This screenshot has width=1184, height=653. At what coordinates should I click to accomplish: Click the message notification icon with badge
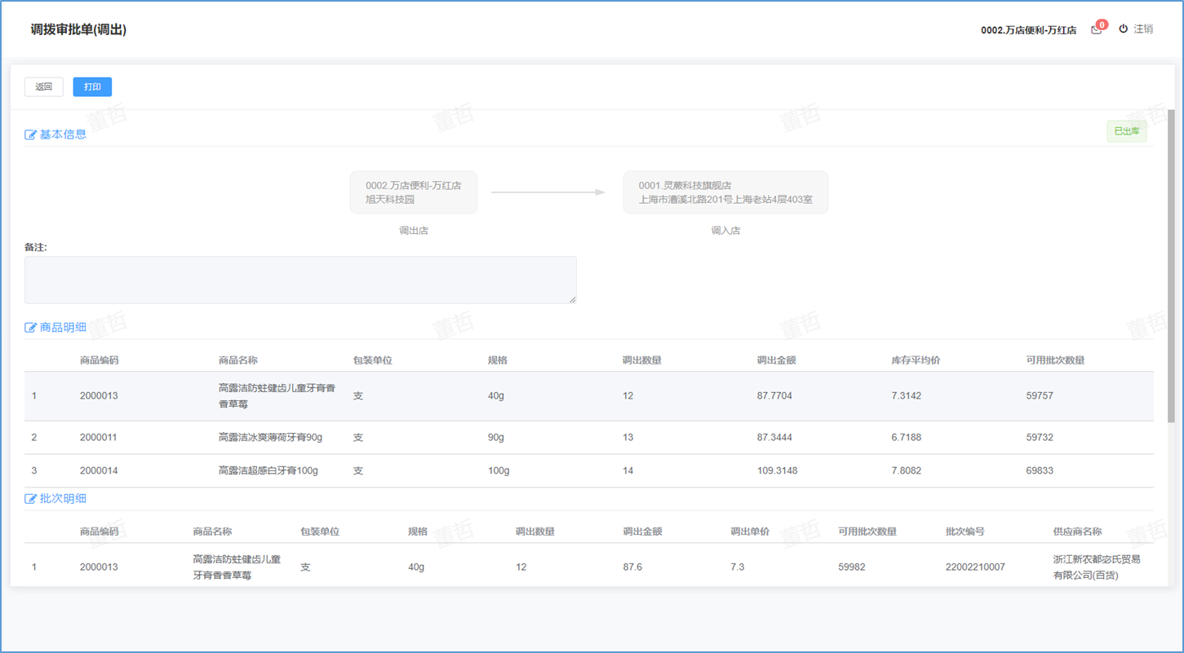[1097, 29]
